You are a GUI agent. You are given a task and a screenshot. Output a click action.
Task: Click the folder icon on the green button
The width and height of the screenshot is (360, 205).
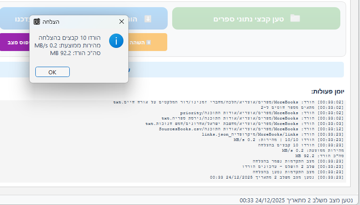pos(295,18)
